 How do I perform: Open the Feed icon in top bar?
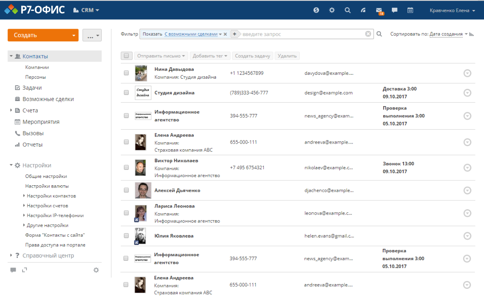click(363, 10)
